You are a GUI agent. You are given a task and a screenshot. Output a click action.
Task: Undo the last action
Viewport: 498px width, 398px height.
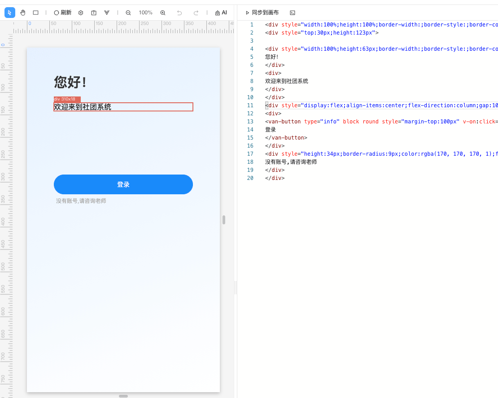click(x=179, y=13)
